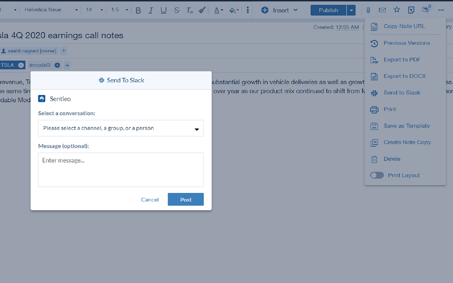The image size is (453, 283).
Task: Click the #model3 tag label
Action: pos(40,65)
